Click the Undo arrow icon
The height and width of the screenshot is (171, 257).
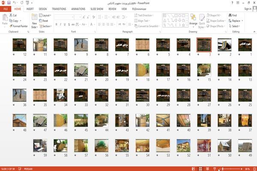[15, 3]
